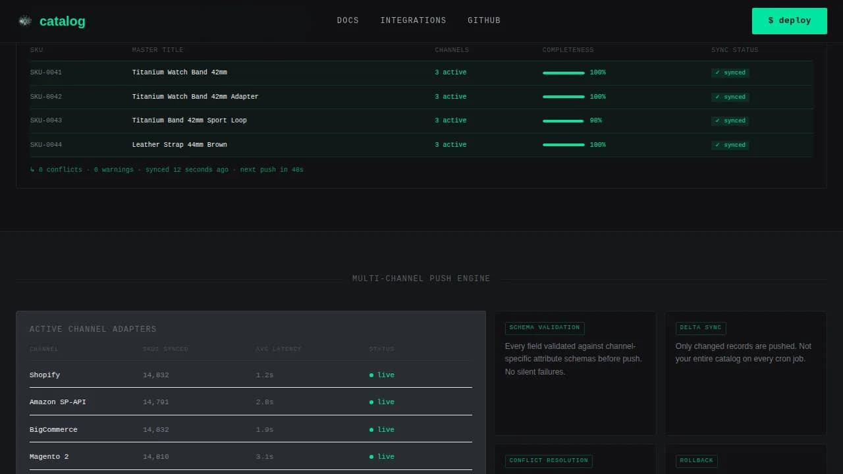Select the Shopify channel row

(x=251, y=375)
